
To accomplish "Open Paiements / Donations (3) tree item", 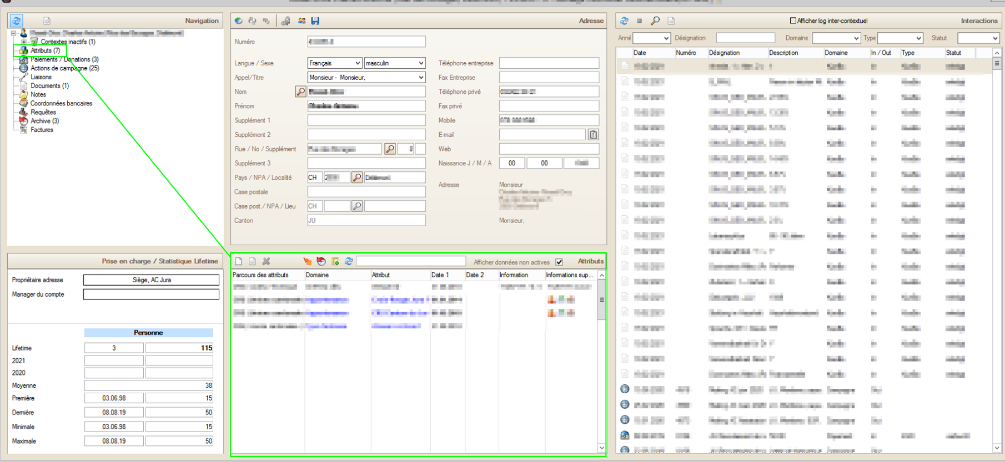I will (x=64, y=59).
